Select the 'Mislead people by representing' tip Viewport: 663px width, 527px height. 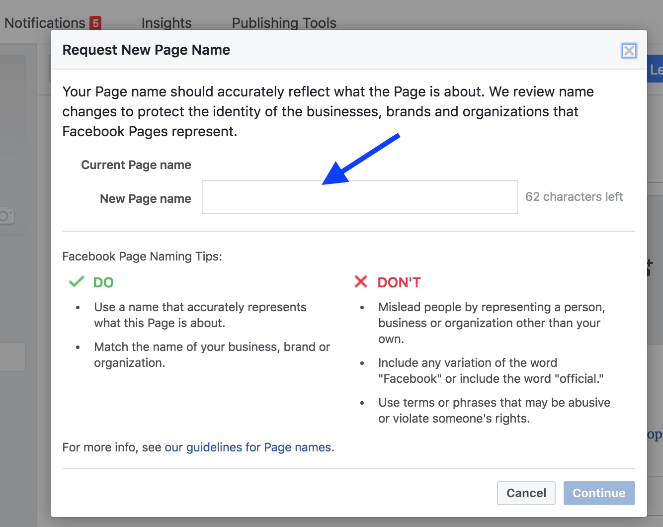pyautogui.click(x=492, y=323)
